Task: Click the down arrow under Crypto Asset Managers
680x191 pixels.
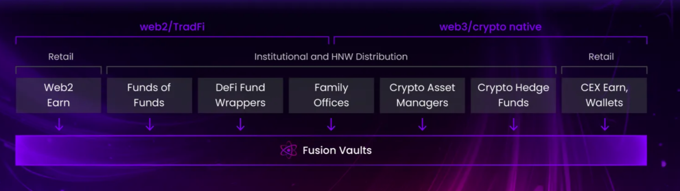Action: point(422,124)
